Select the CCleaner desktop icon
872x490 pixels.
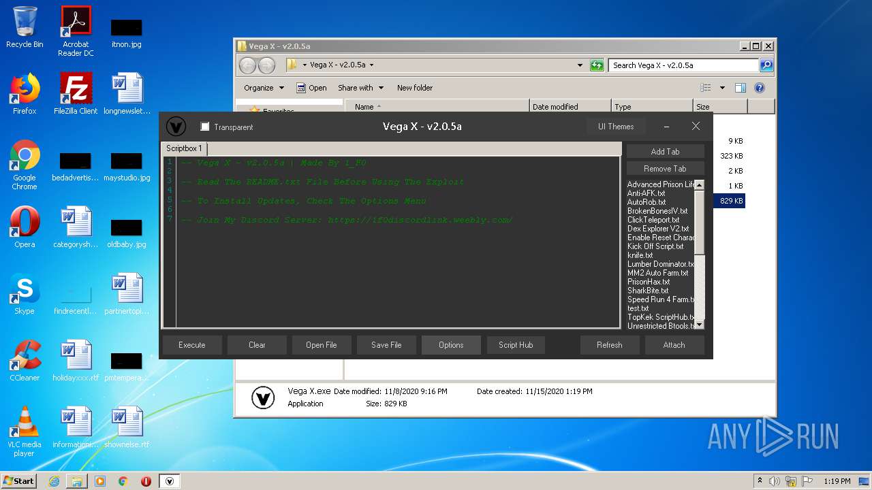[25, 361]
